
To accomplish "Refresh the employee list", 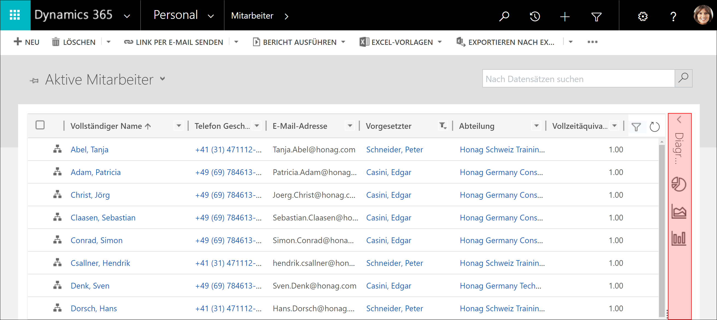I will [654, 127].
